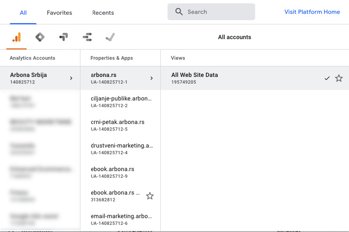349x232 pixels.
Task: Select the Arbona Srbija account row
Action: (x=40, y=78)
